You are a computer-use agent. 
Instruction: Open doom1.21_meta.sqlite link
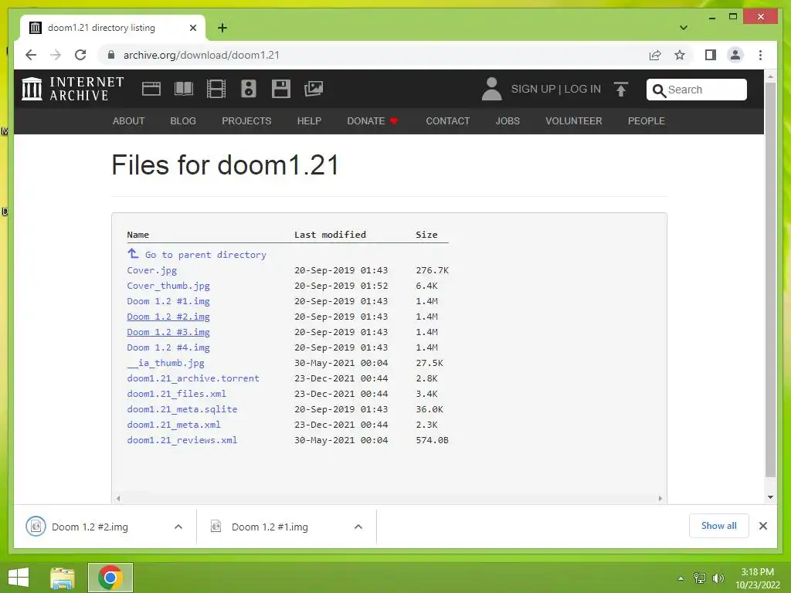click(182, 409)
